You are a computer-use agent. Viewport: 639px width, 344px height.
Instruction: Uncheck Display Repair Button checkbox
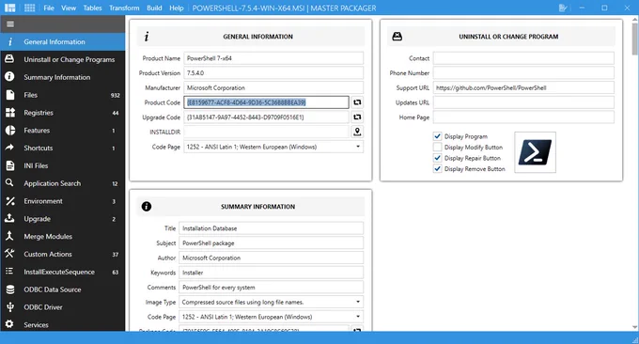[x=437, y=158]
